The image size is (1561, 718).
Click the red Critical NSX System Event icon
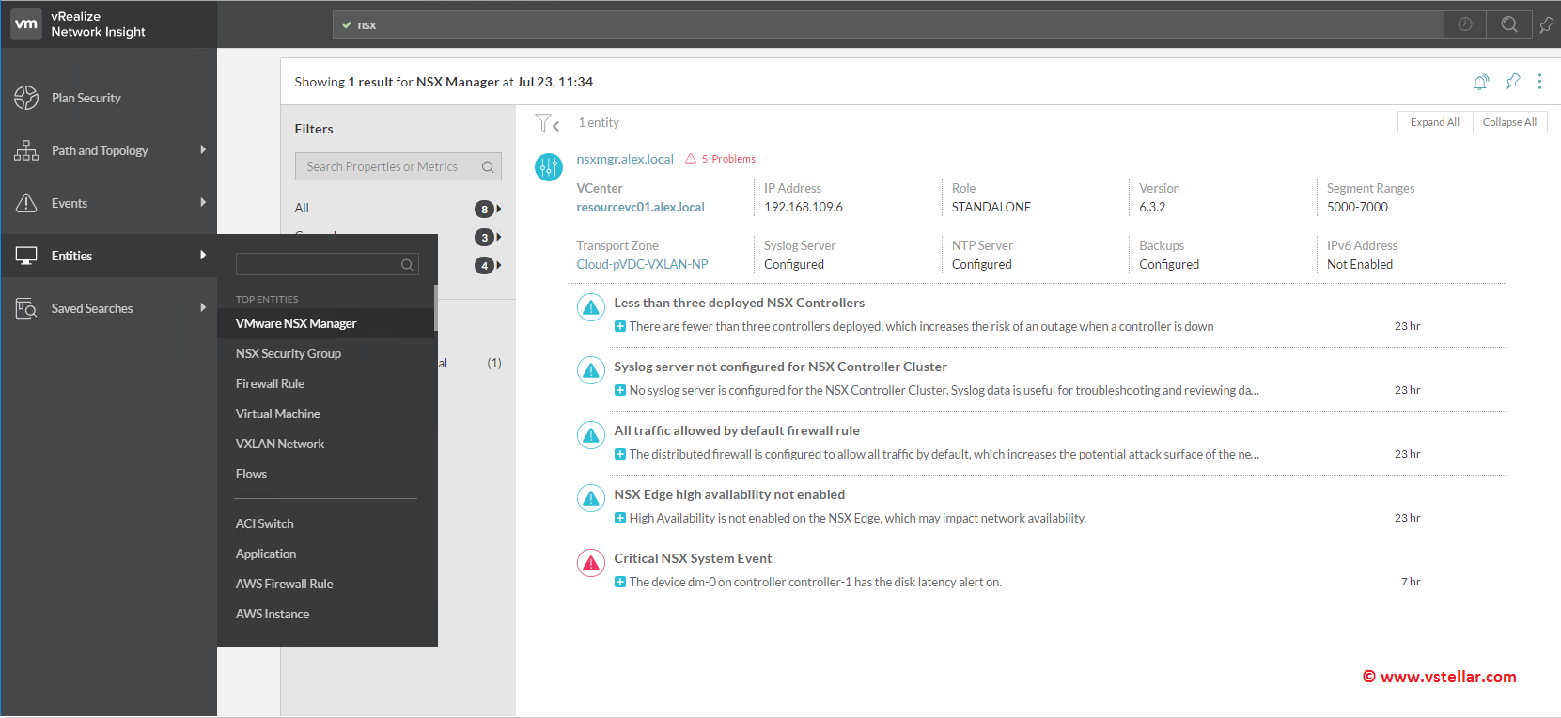pyautogui.click(x=590, y=563)
